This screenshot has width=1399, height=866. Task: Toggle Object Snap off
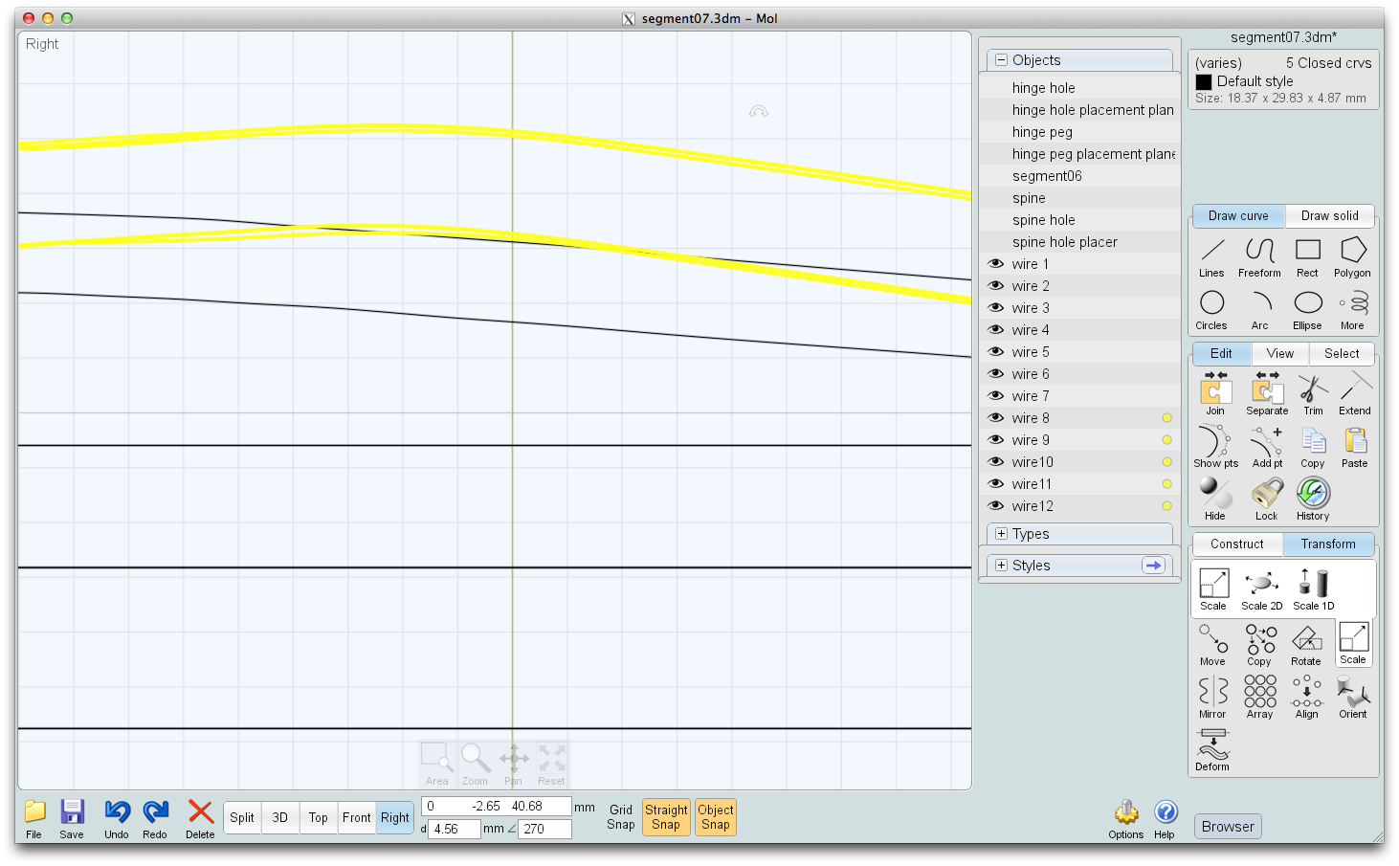[716, 817]
